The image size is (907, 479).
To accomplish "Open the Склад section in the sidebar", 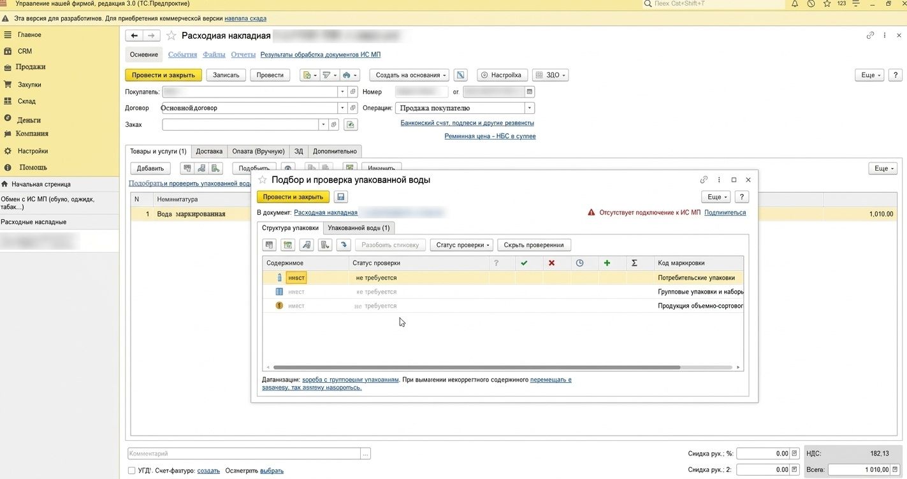I will [27, 101].
